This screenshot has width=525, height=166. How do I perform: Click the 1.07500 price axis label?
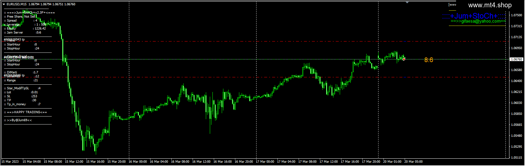click(517, 15)
